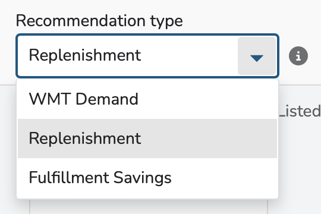The width and height of the screenshot is (321, 214).
Task: Select the WMT Demand option
Action: pyautogui.click(x=147, y=99)
